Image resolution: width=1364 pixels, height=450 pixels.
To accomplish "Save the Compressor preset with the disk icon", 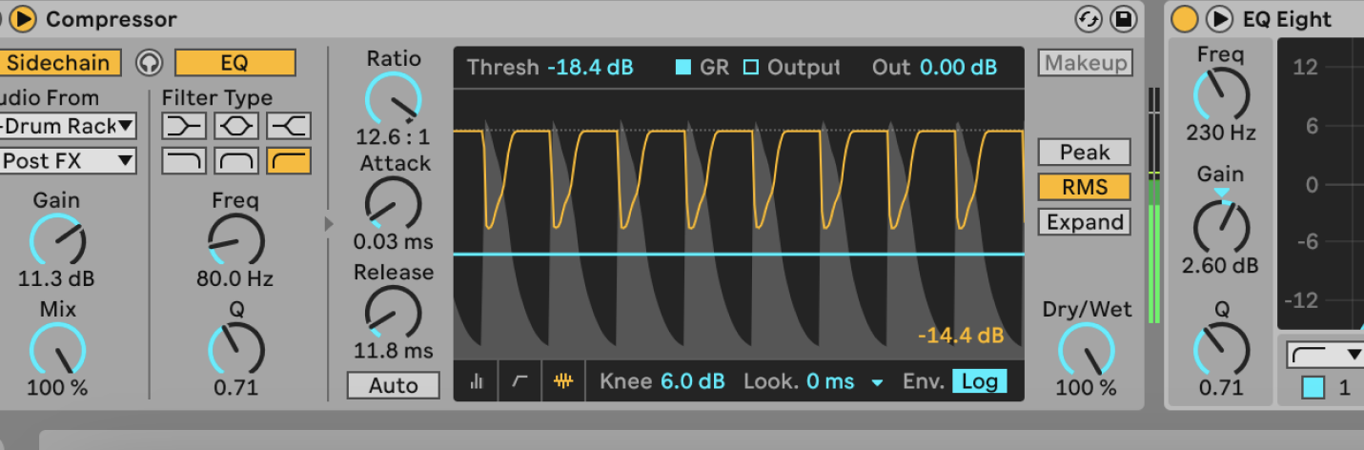I will coord(1124,19).
